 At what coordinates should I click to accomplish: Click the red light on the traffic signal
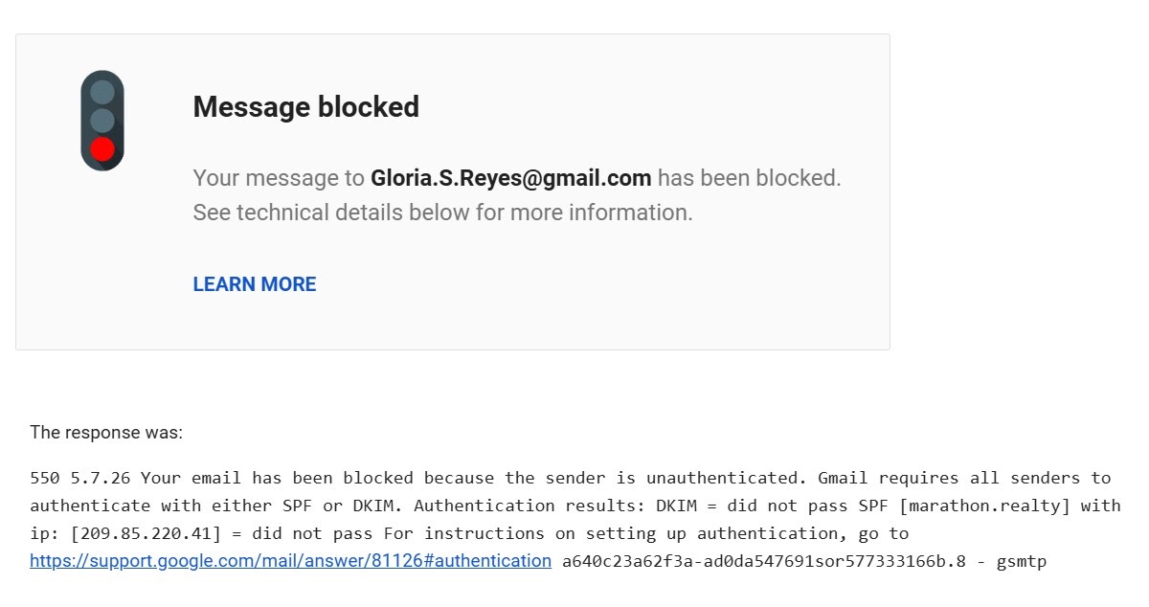point(102,149)
